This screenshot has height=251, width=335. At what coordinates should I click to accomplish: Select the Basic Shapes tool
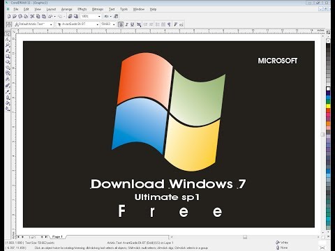(8, 73)
